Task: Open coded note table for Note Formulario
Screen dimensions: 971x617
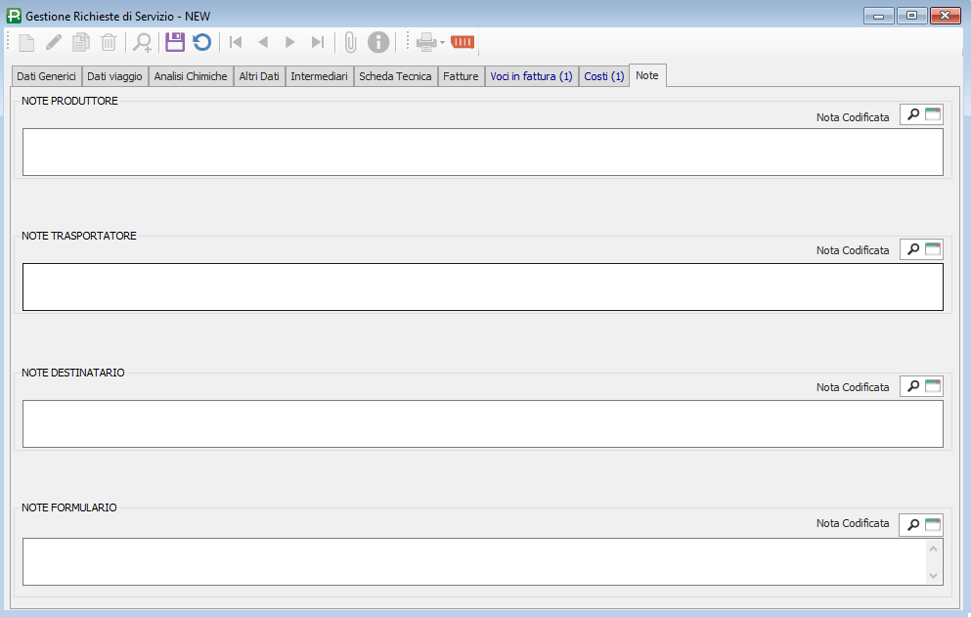Action: pyautogui.click(x=933, y=525)
